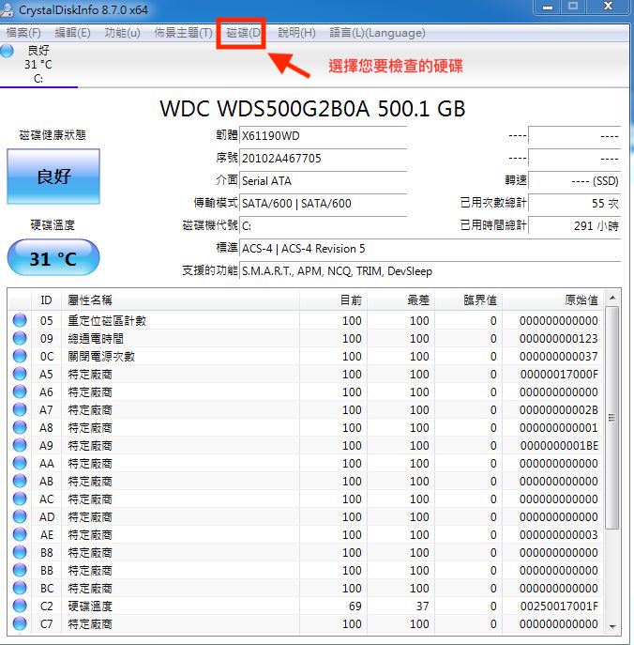Open the 磁碟(D) menu
The height and width of the screenshot is (645, 634).
pos(244,33)
